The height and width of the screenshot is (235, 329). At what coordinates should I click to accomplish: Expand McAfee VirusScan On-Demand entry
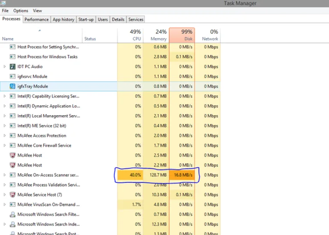5,205
